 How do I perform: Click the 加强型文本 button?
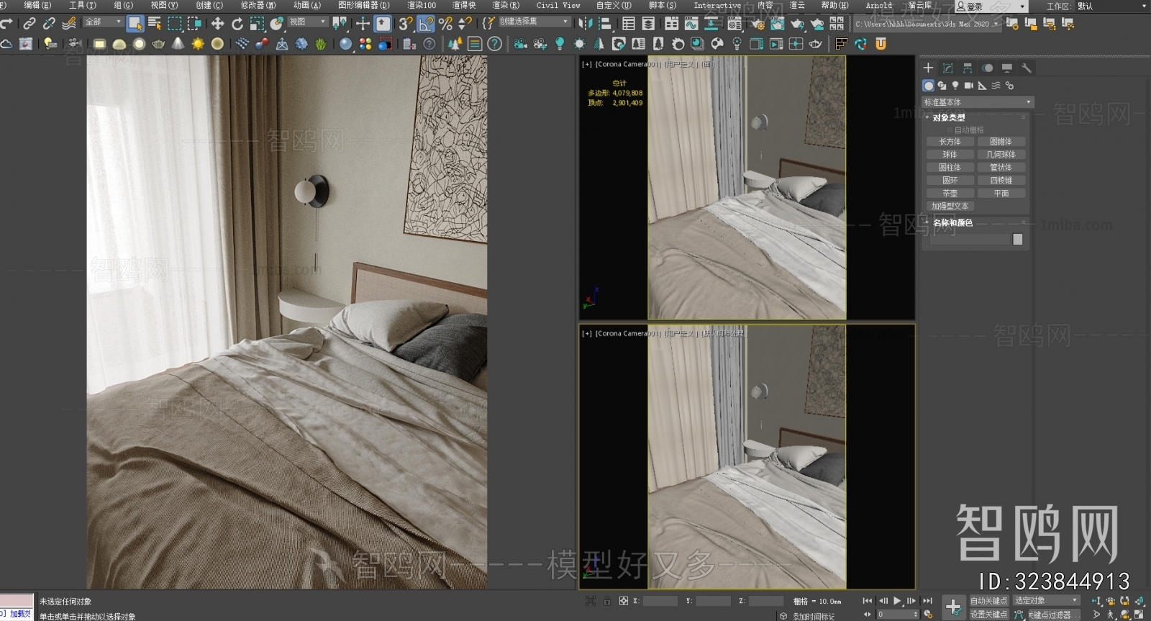click(x=950, y=207)
